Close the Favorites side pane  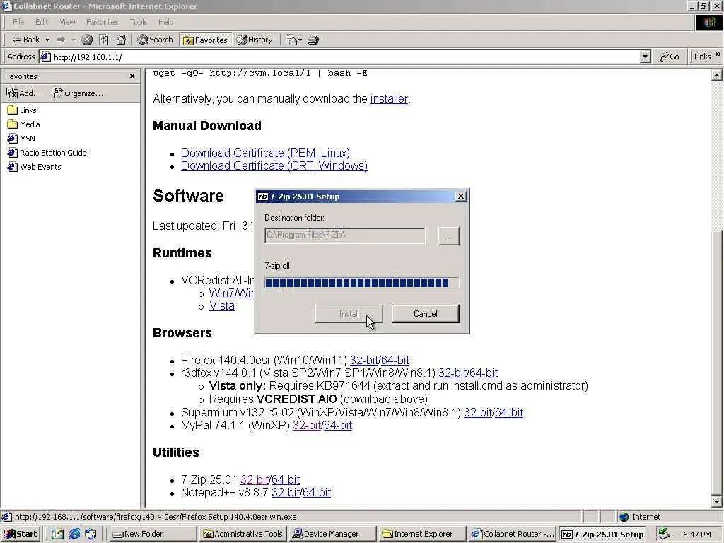click(x=132, y=76)
